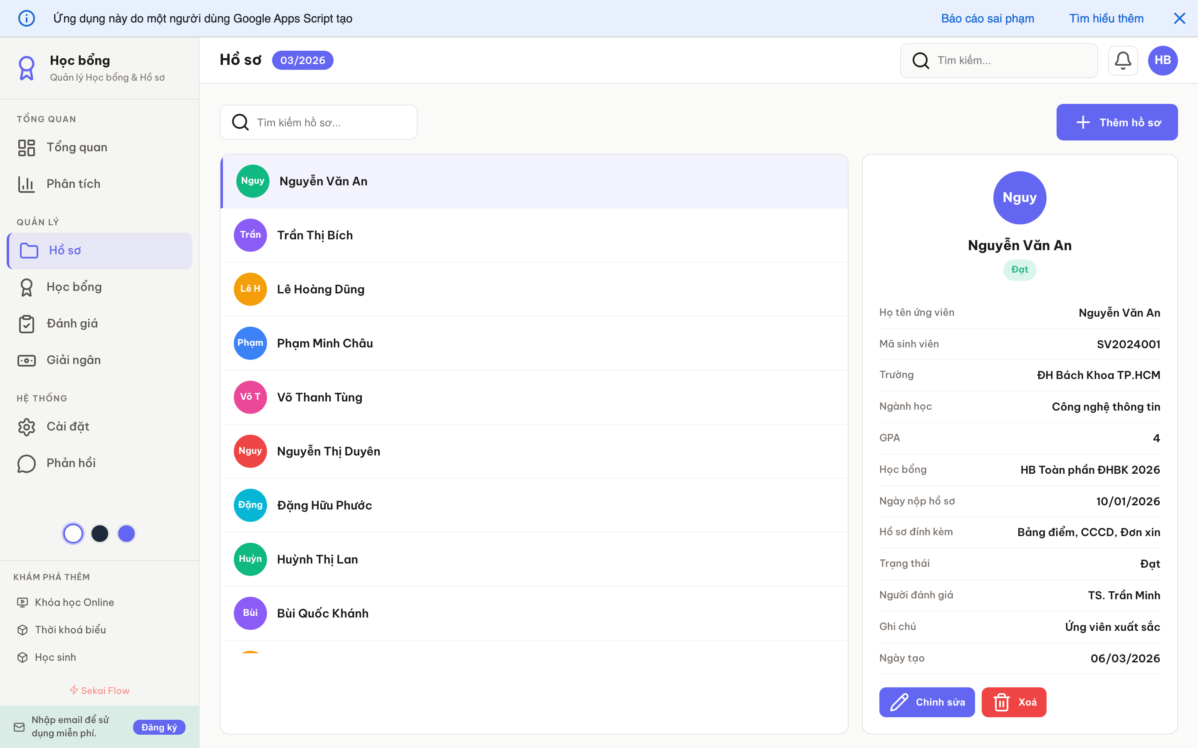Switch to the light theme circle
This screenshot has height=748, width=1198.
(73, 533)
